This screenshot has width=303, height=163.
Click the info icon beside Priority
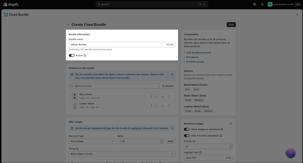coord(194,141)
